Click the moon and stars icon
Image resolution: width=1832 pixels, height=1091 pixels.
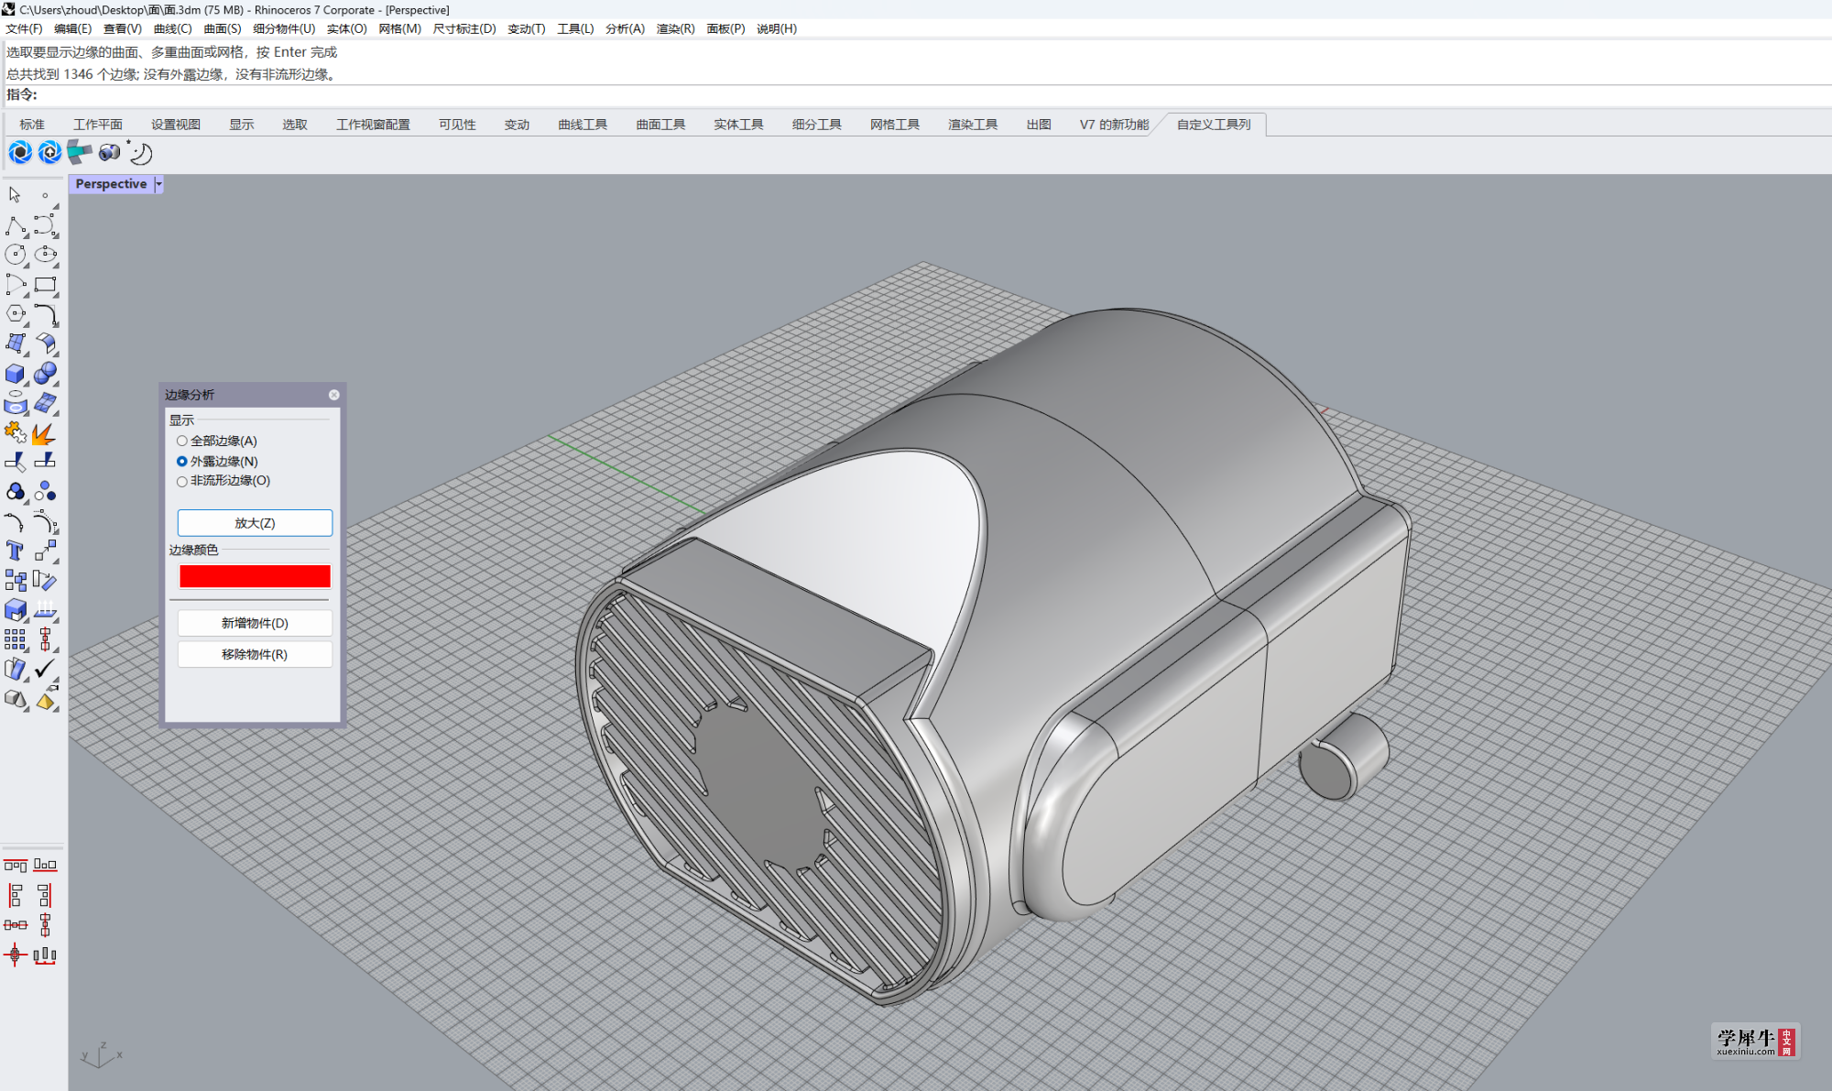pos(139,152)
